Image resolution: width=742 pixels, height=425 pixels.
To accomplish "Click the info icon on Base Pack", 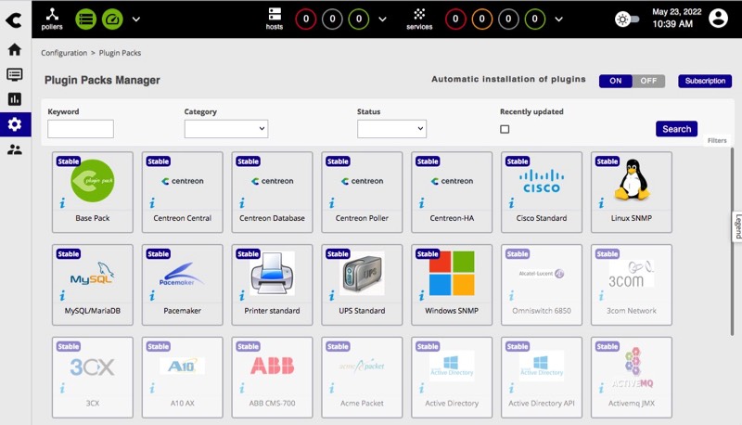I will [x=62, y=202].
